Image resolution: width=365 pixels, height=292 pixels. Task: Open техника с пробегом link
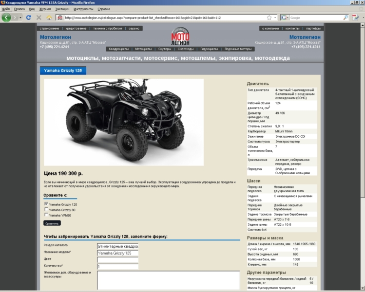tap(108, 28)
